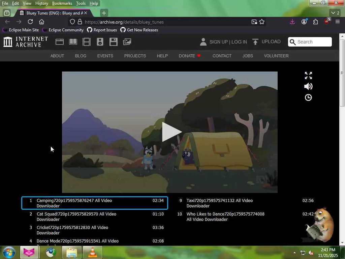Open the File menu
345x259 pixels.
5,3
